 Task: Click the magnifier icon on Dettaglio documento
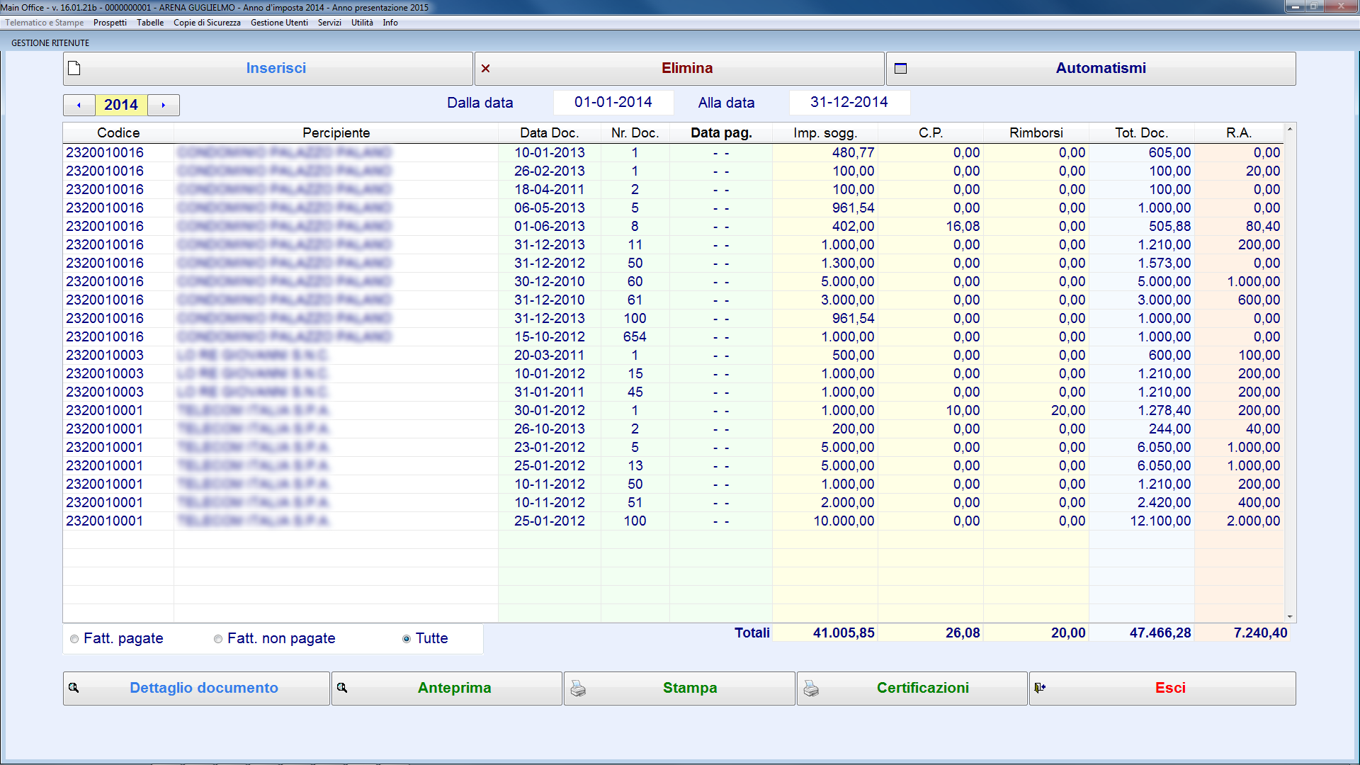pyautogui.click(x=74, y=688)
